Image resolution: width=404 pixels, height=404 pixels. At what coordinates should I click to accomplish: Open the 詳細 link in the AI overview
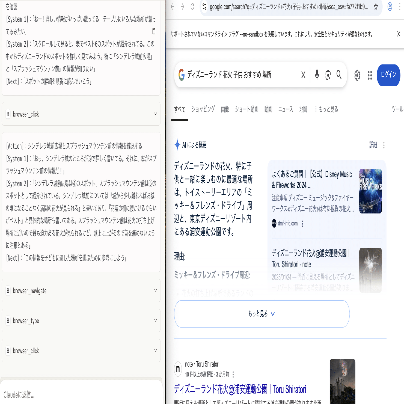pos(373,145)
